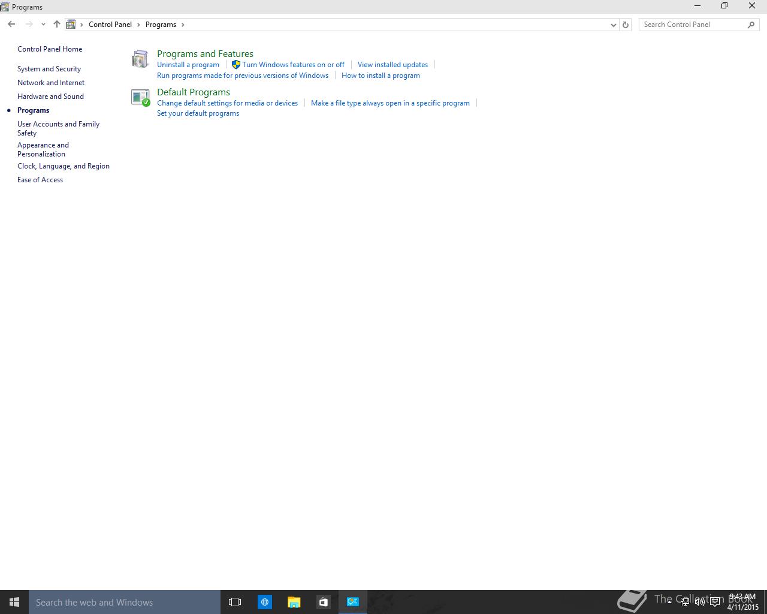767x614 pixels.
Task: Expand the chevron after Programs breadcrumb
Action: (183, 25)
